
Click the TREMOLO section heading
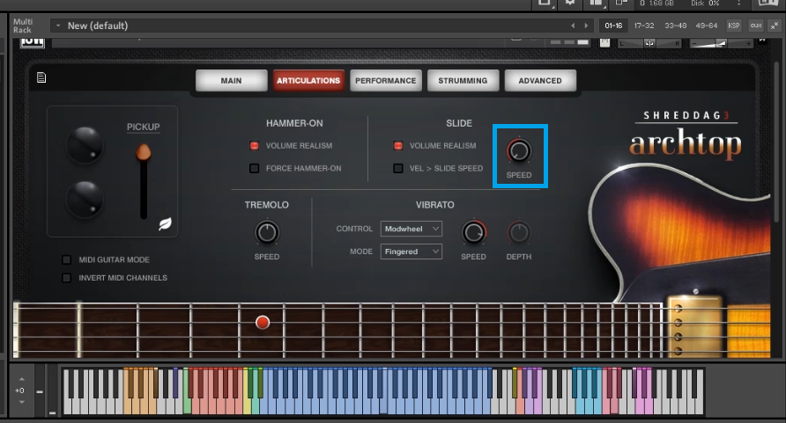(x=267, y=205)
